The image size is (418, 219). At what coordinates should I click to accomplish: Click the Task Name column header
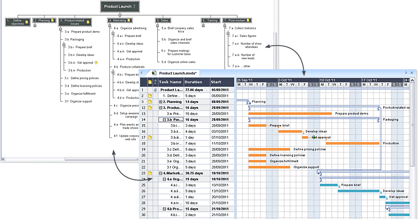point(171,82)
